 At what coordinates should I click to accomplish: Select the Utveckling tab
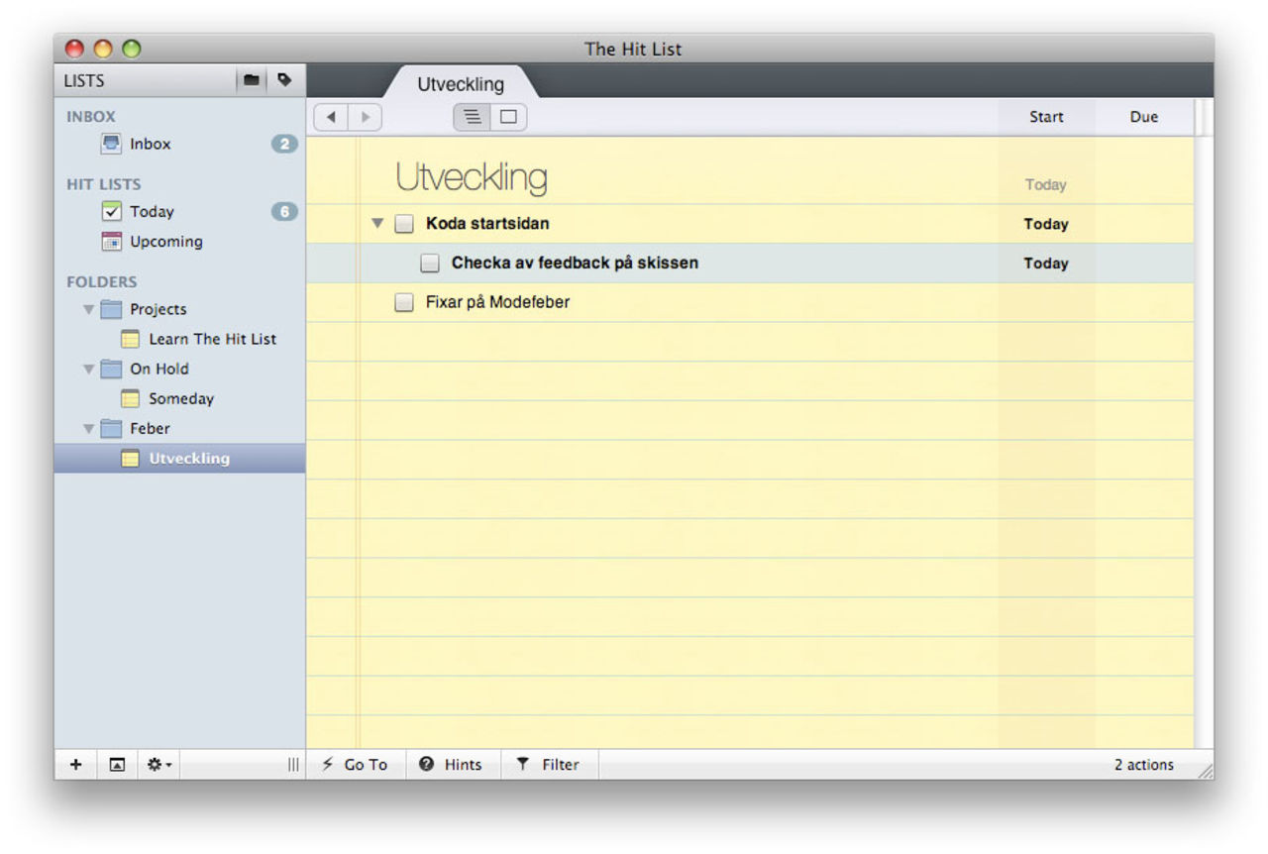tap(459, 84)
